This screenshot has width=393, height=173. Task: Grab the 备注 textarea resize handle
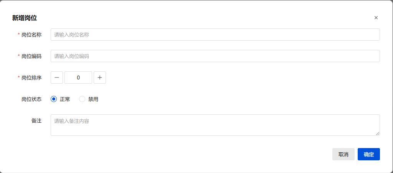click(x=378, y=133)
